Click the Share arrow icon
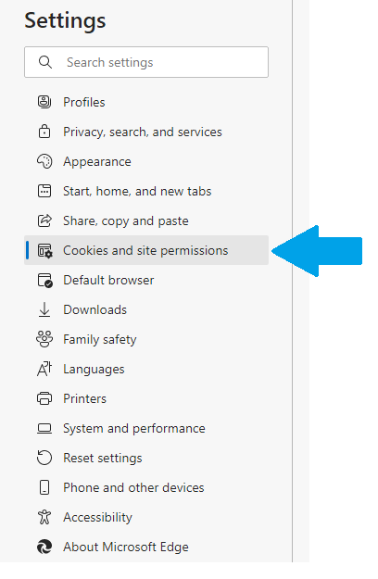This screenshot has height=579, width=378. click(44, 220)
